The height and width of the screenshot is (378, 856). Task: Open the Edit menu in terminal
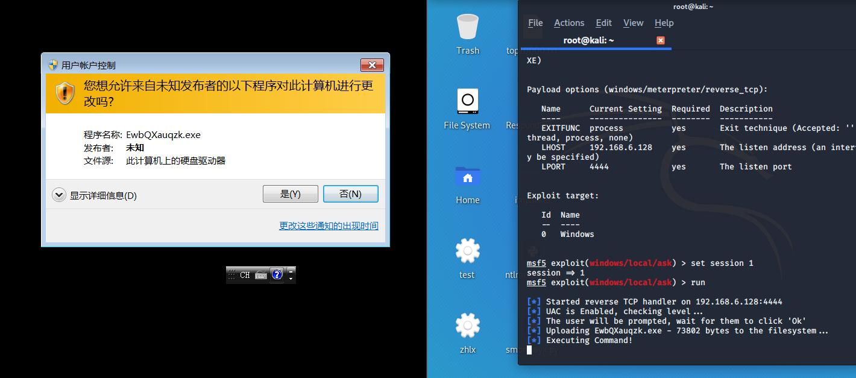coord(603,23)
